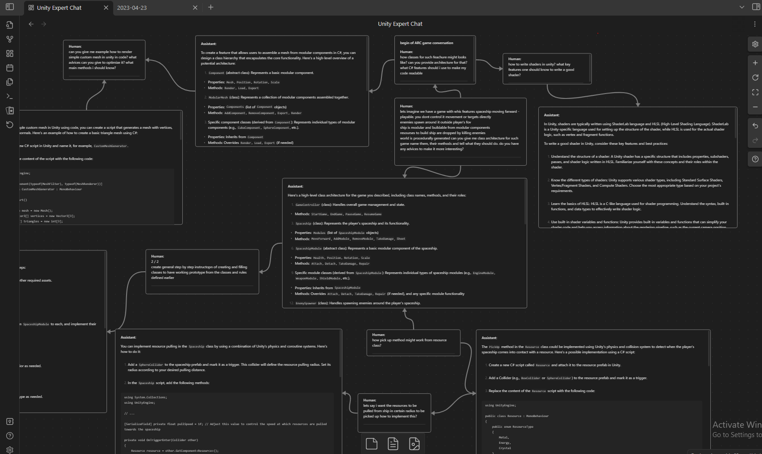The width and height of the screenshot is (762, 454).
Task: Click canvas settings gear icon
Action: (755, 44)
